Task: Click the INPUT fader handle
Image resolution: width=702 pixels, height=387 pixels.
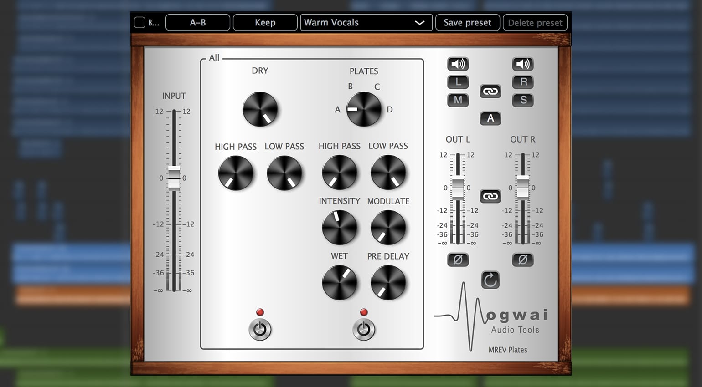Action: [174, 178]
